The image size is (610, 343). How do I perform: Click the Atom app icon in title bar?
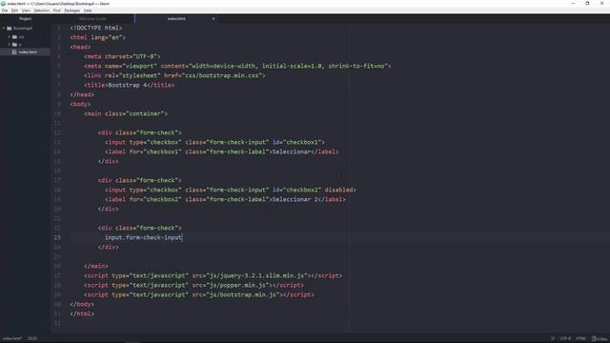pos(4,4)
